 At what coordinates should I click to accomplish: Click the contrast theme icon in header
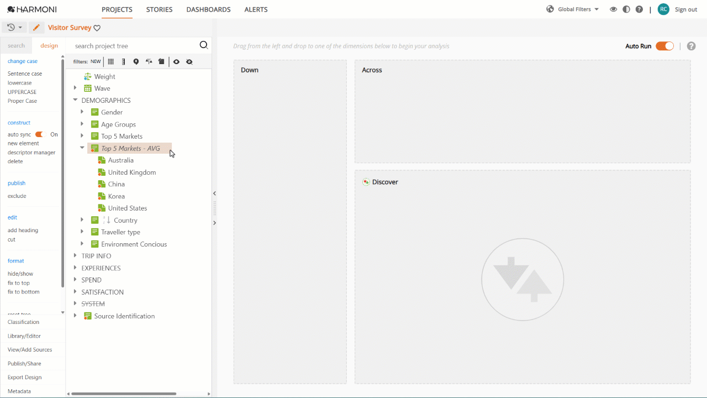[626, 9]
